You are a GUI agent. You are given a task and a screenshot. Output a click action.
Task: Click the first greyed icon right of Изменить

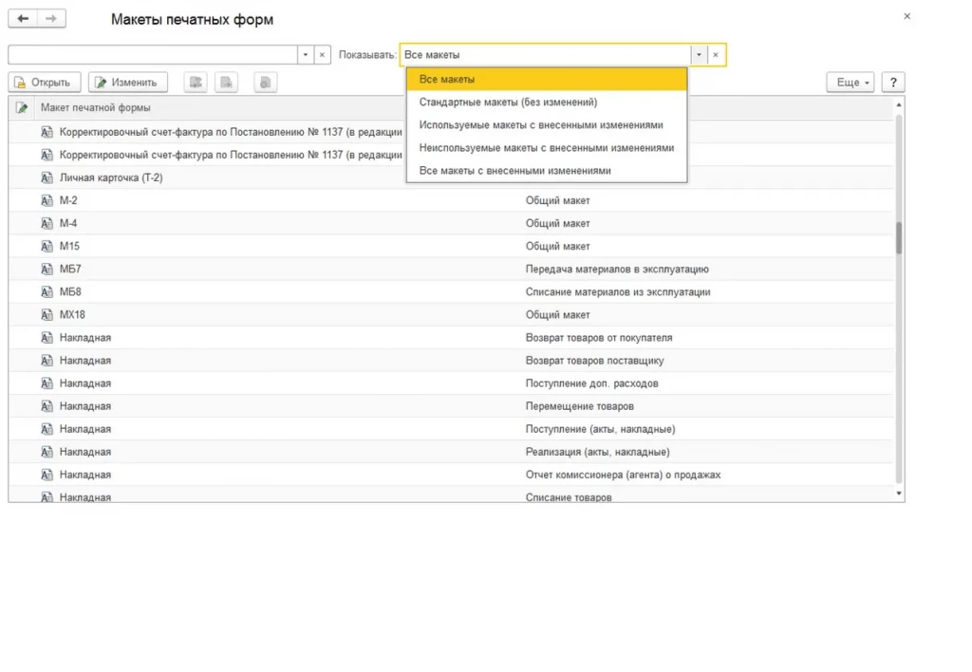coord(196,83)
